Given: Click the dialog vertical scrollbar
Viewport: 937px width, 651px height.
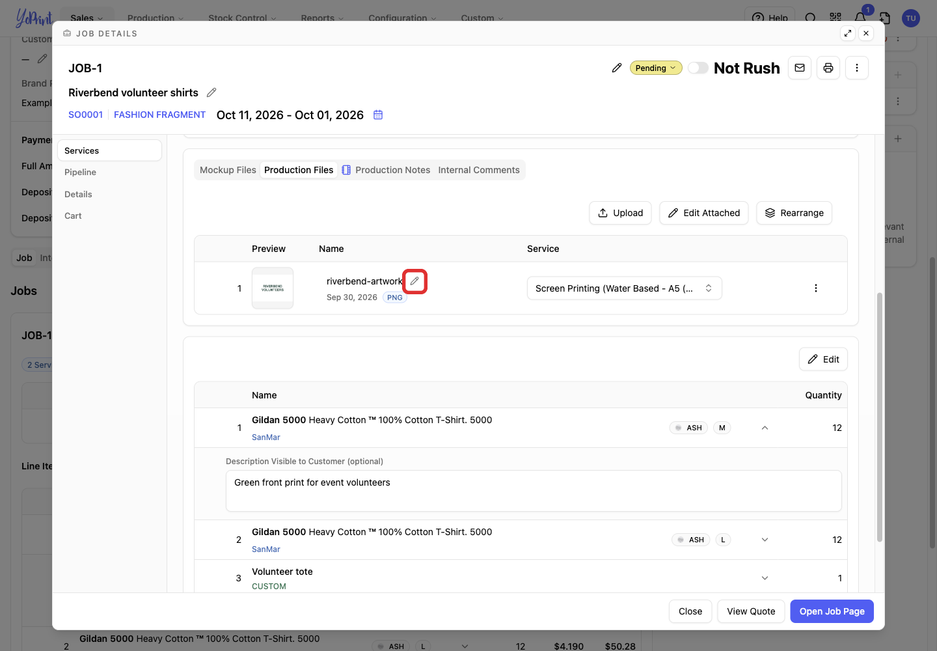Looking at the screenshot, I should pyautogui.click(x=880, y=417).
